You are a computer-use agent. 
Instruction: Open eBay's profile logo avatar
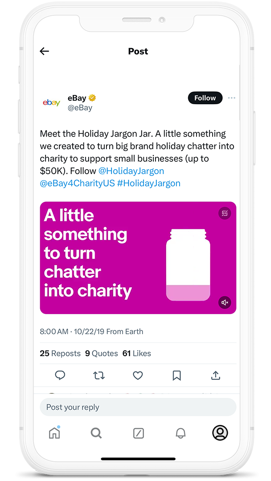(51, 102)
